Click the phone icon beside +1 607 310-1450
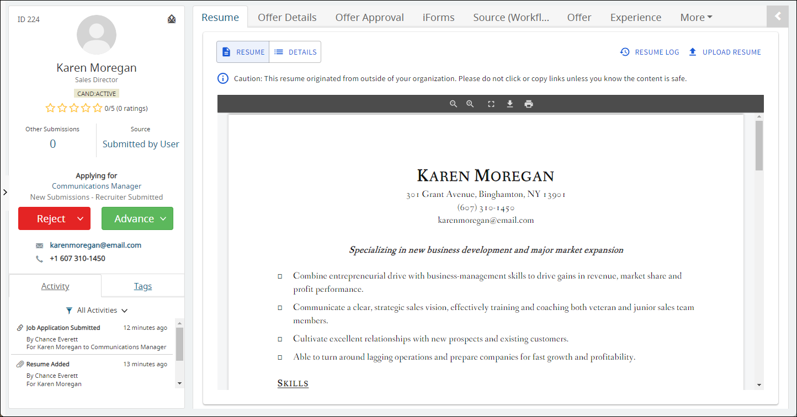Screen dimensions: 797x417 point(39,259)
